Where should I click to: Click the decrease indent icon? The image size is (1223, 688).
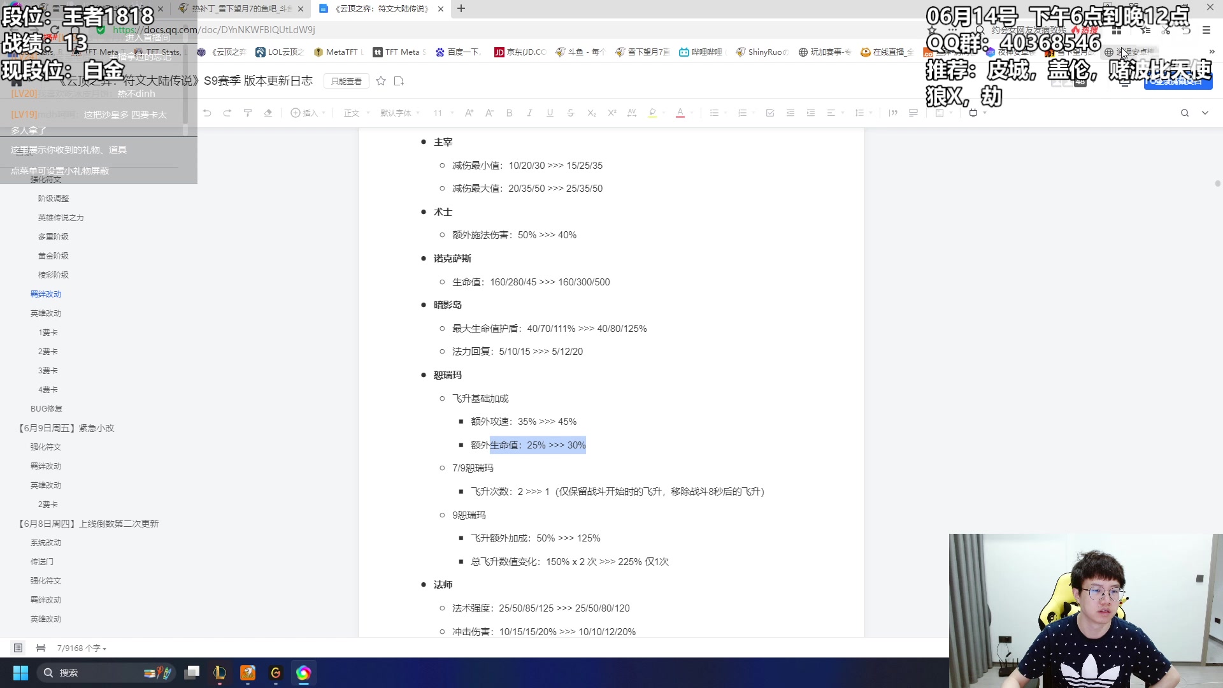pyautogui.click(x=790, y=113)
